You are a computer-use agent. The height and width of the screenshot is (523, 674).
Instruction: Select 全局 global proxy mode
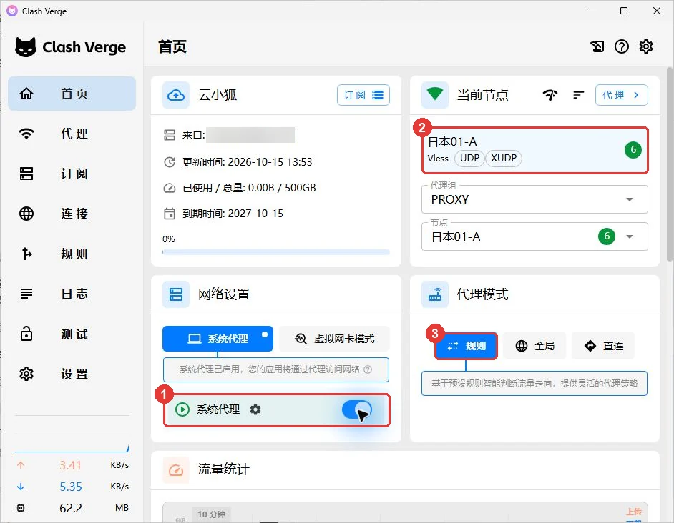(534, 346)
